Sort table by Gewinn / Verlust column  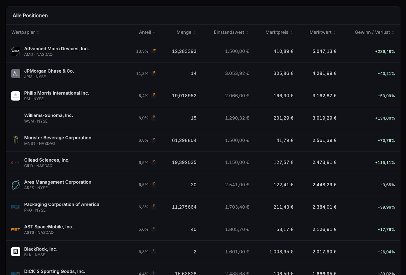click(x=374, y=32)
